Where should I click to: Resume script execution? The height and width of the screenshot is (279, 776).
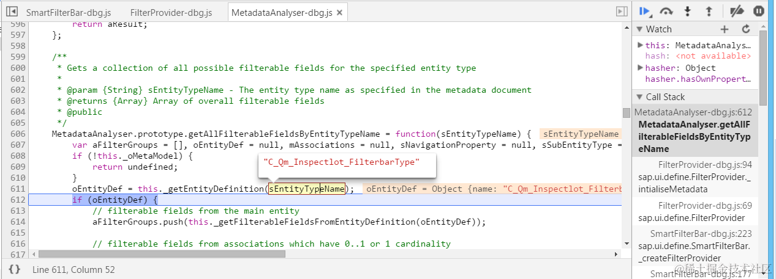pos(645,11)
